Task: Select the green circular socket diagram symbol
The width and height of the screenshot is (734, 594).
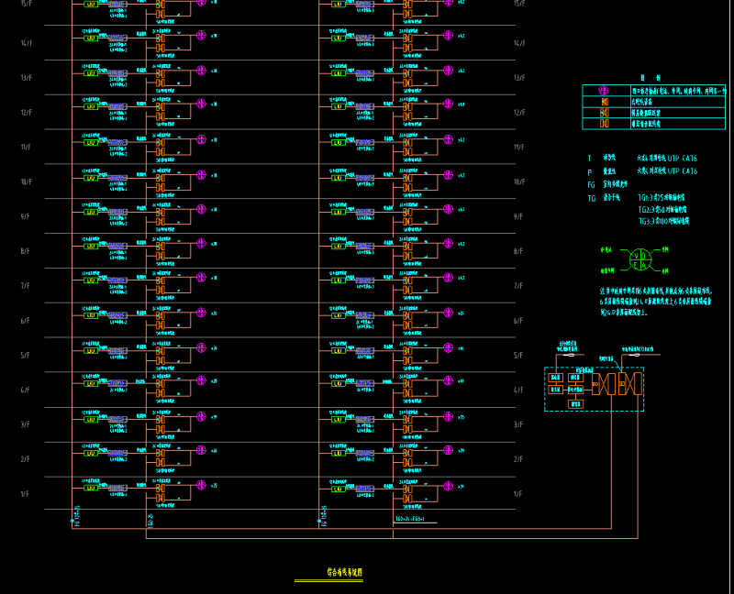Action: 639,259
